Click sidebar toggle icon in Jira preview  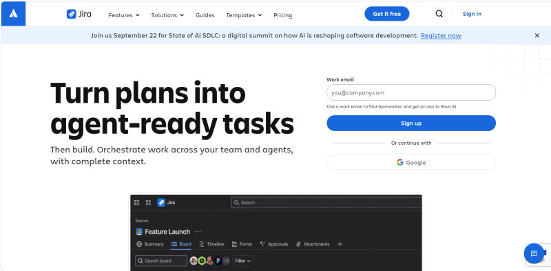pyautogui.click(x=136, y=202)
